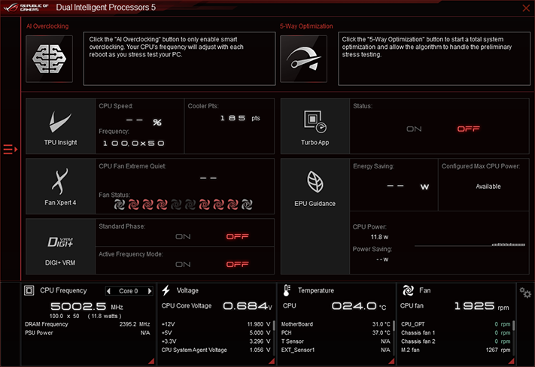The width and height of the screenshot is (535, 367).
Task: Click EXT_Sensor1 row
Action: [x=336, y=350]
